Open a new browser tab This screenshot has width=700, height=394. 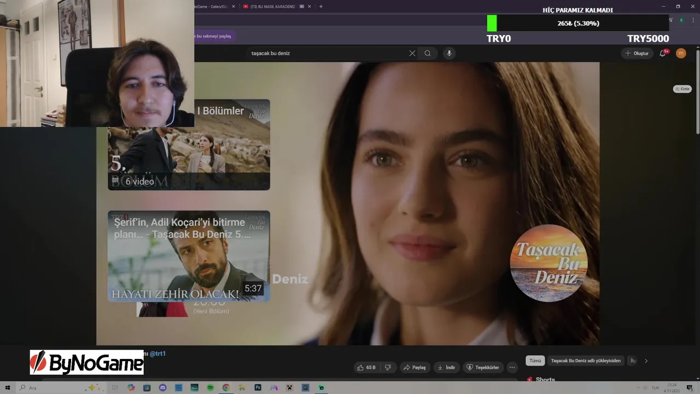(321, 7)
